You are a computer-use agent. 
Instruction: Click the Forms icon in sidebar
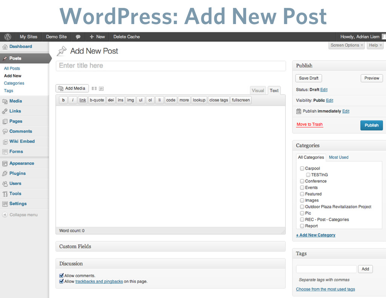pos(5,151)
